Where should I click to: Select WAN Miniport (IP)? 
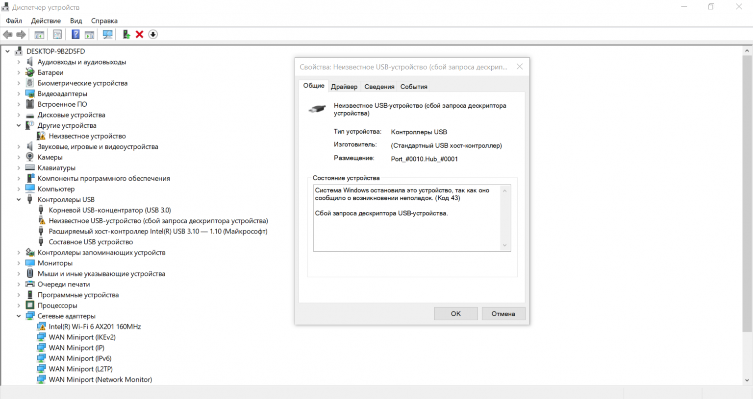[x=76, y=348]
